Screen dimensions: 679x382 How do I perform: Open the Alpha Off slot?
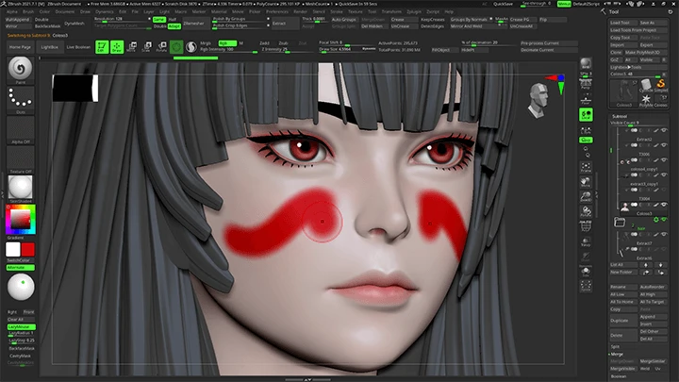21,129
